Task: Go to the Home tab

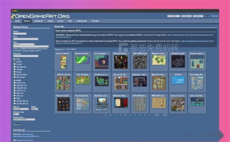Action: pyautogui.click(x=17, y=21)
